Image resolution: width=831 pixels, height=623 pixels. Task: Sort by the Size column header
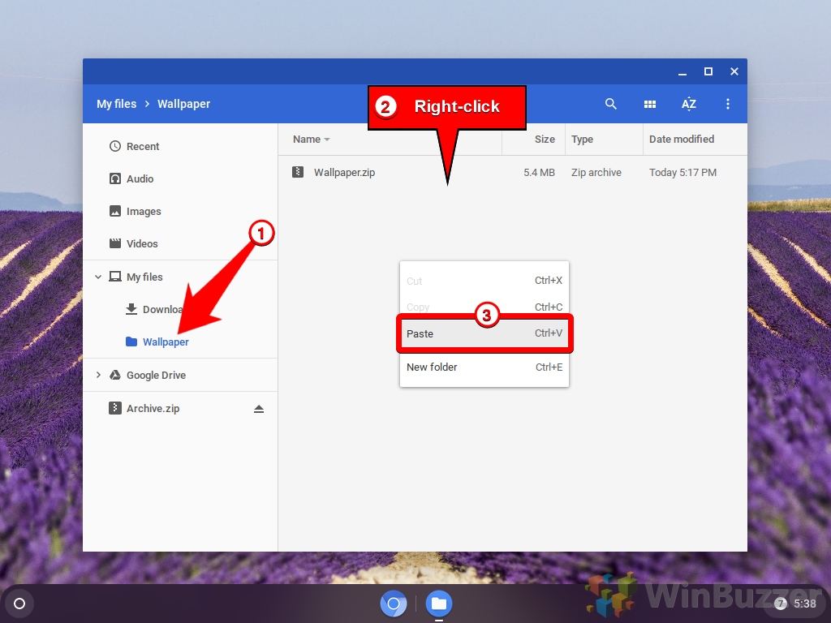[x=545, y=140]
